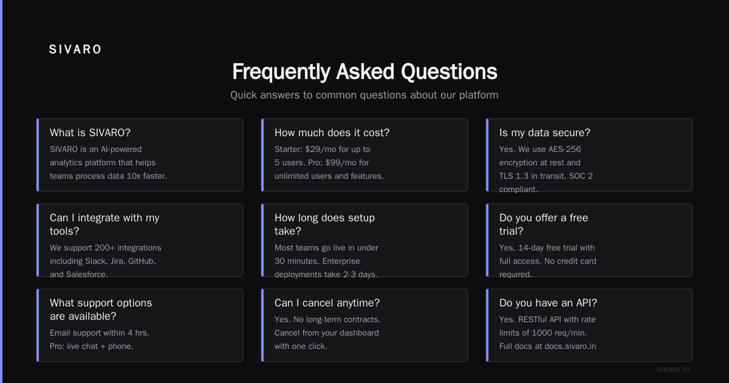Open the "What is SIVARO?" question

[140, 155]
